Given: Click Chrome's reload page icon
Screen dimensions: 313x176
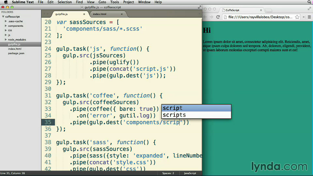Looking at the screenshot, I should (218, 17).
